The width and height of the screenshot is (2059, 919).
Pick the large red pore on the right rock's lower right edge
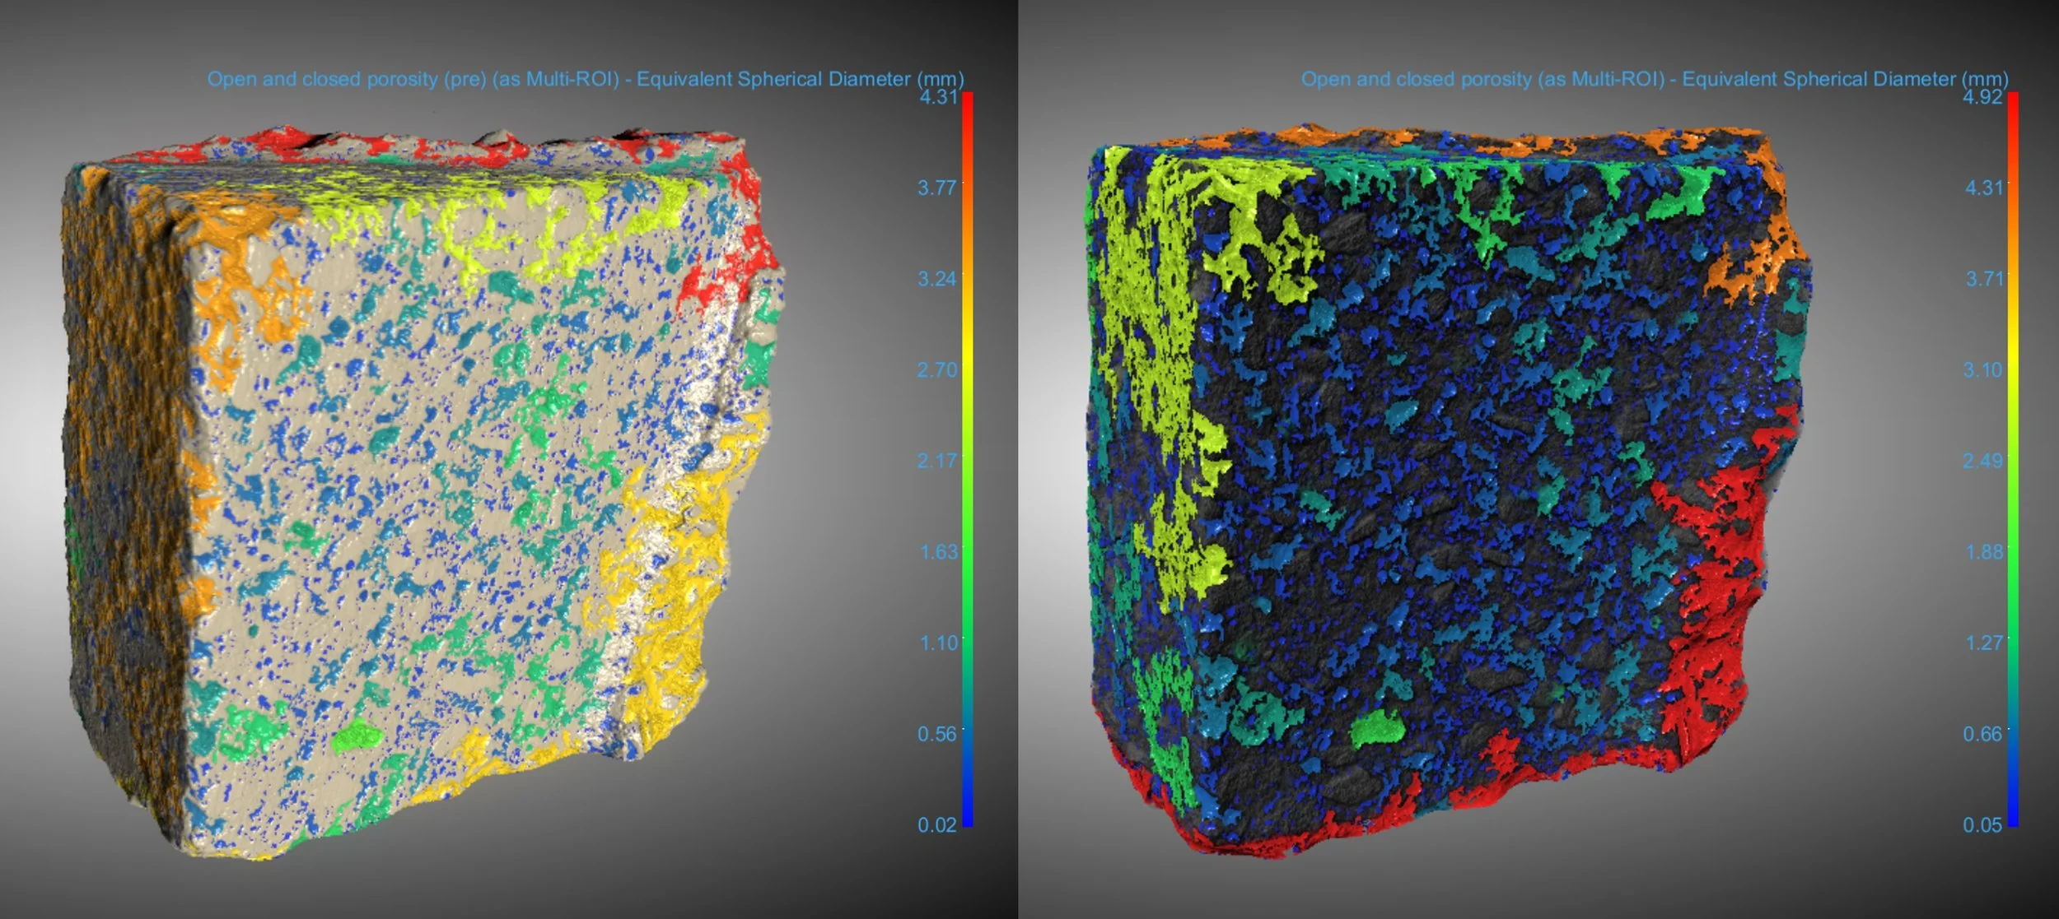click(x=1713, y=576)
